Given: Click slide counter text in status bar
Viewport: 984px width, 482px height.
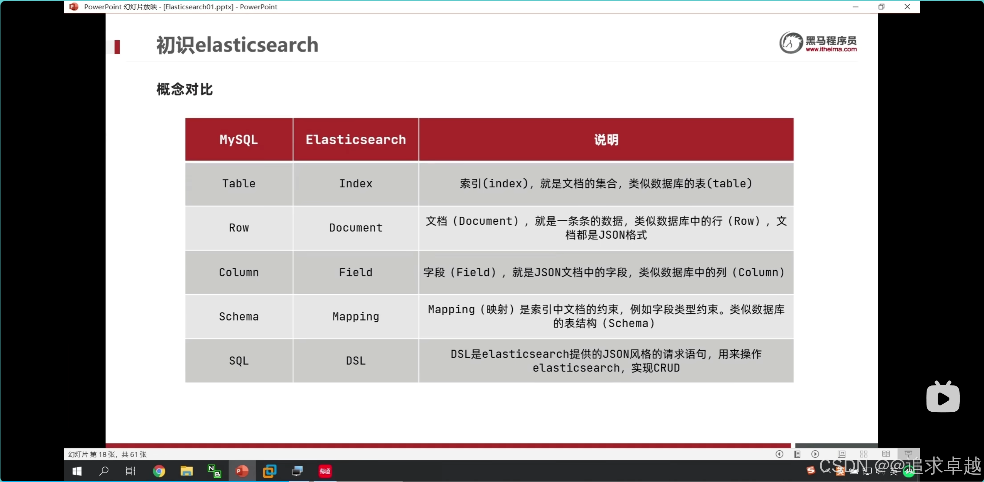Looking at the screenshot, I should click(107, 455).
